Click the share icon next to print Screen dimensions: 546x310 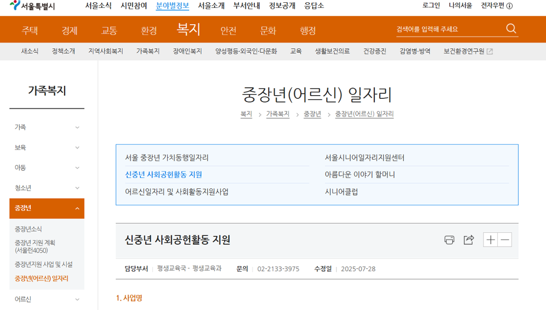point(469,239)
